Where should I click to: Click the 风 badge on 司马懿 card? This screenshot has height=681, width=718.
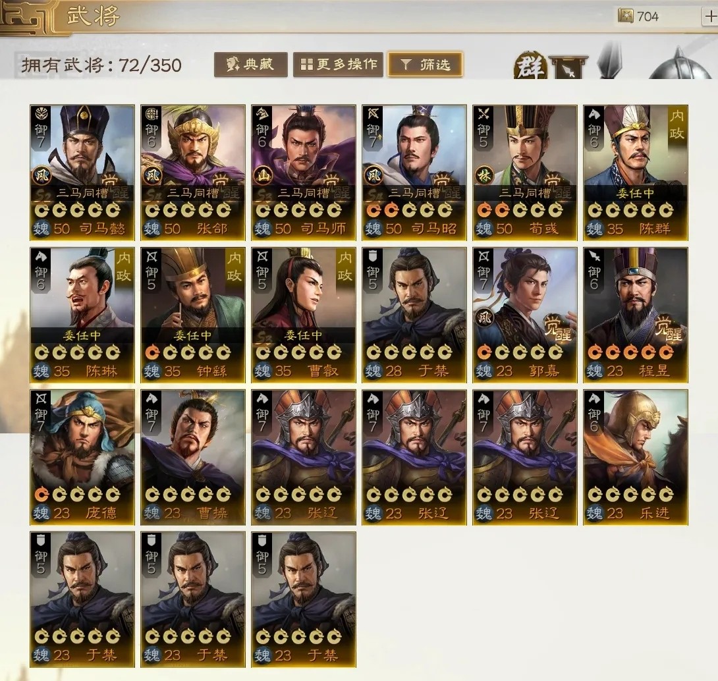point(41,175)
